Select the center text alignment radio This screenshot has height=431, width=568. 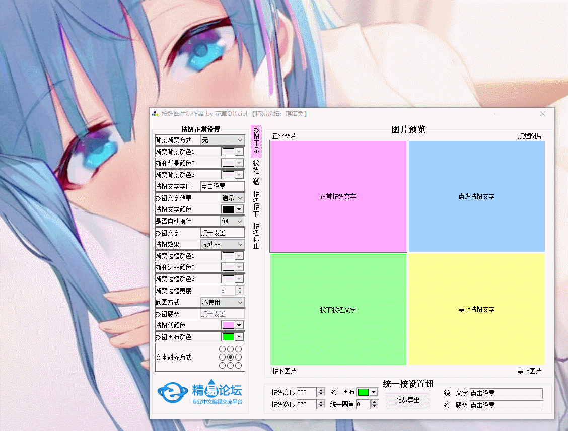pyautogui.click(x=231, y=357)
